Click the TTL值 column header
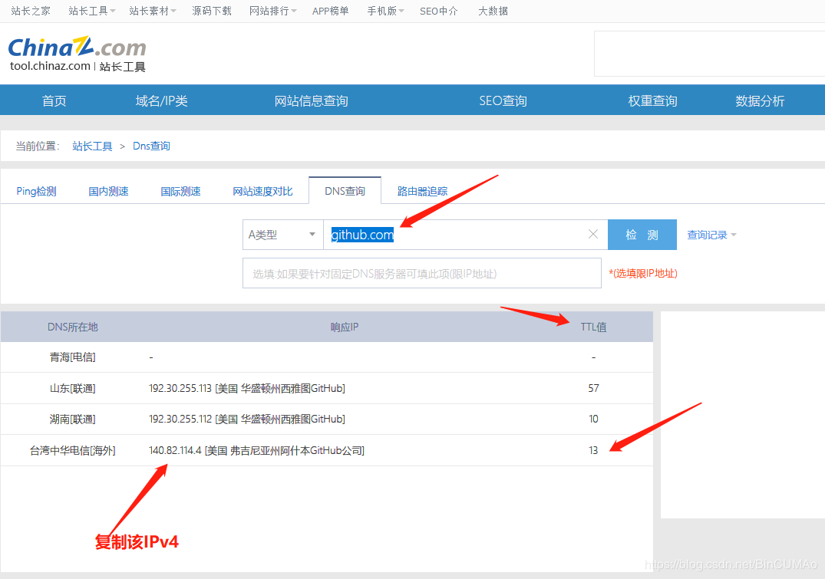The width and height of the screenshot is (825, 579). pos(593,327)
